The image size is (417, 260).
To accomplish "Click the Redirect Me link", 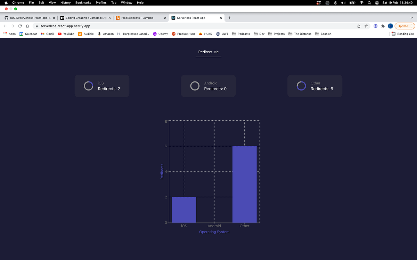I will tap(208, 52).
